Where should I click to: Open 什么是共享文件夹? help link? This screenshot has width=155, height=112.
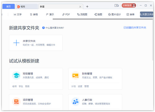55,28
